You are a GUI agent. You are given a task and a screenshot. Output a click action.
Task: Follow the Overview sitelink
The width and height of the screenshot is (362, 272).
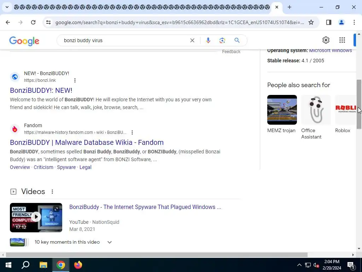pyautogui.click(x=20, y=167)
